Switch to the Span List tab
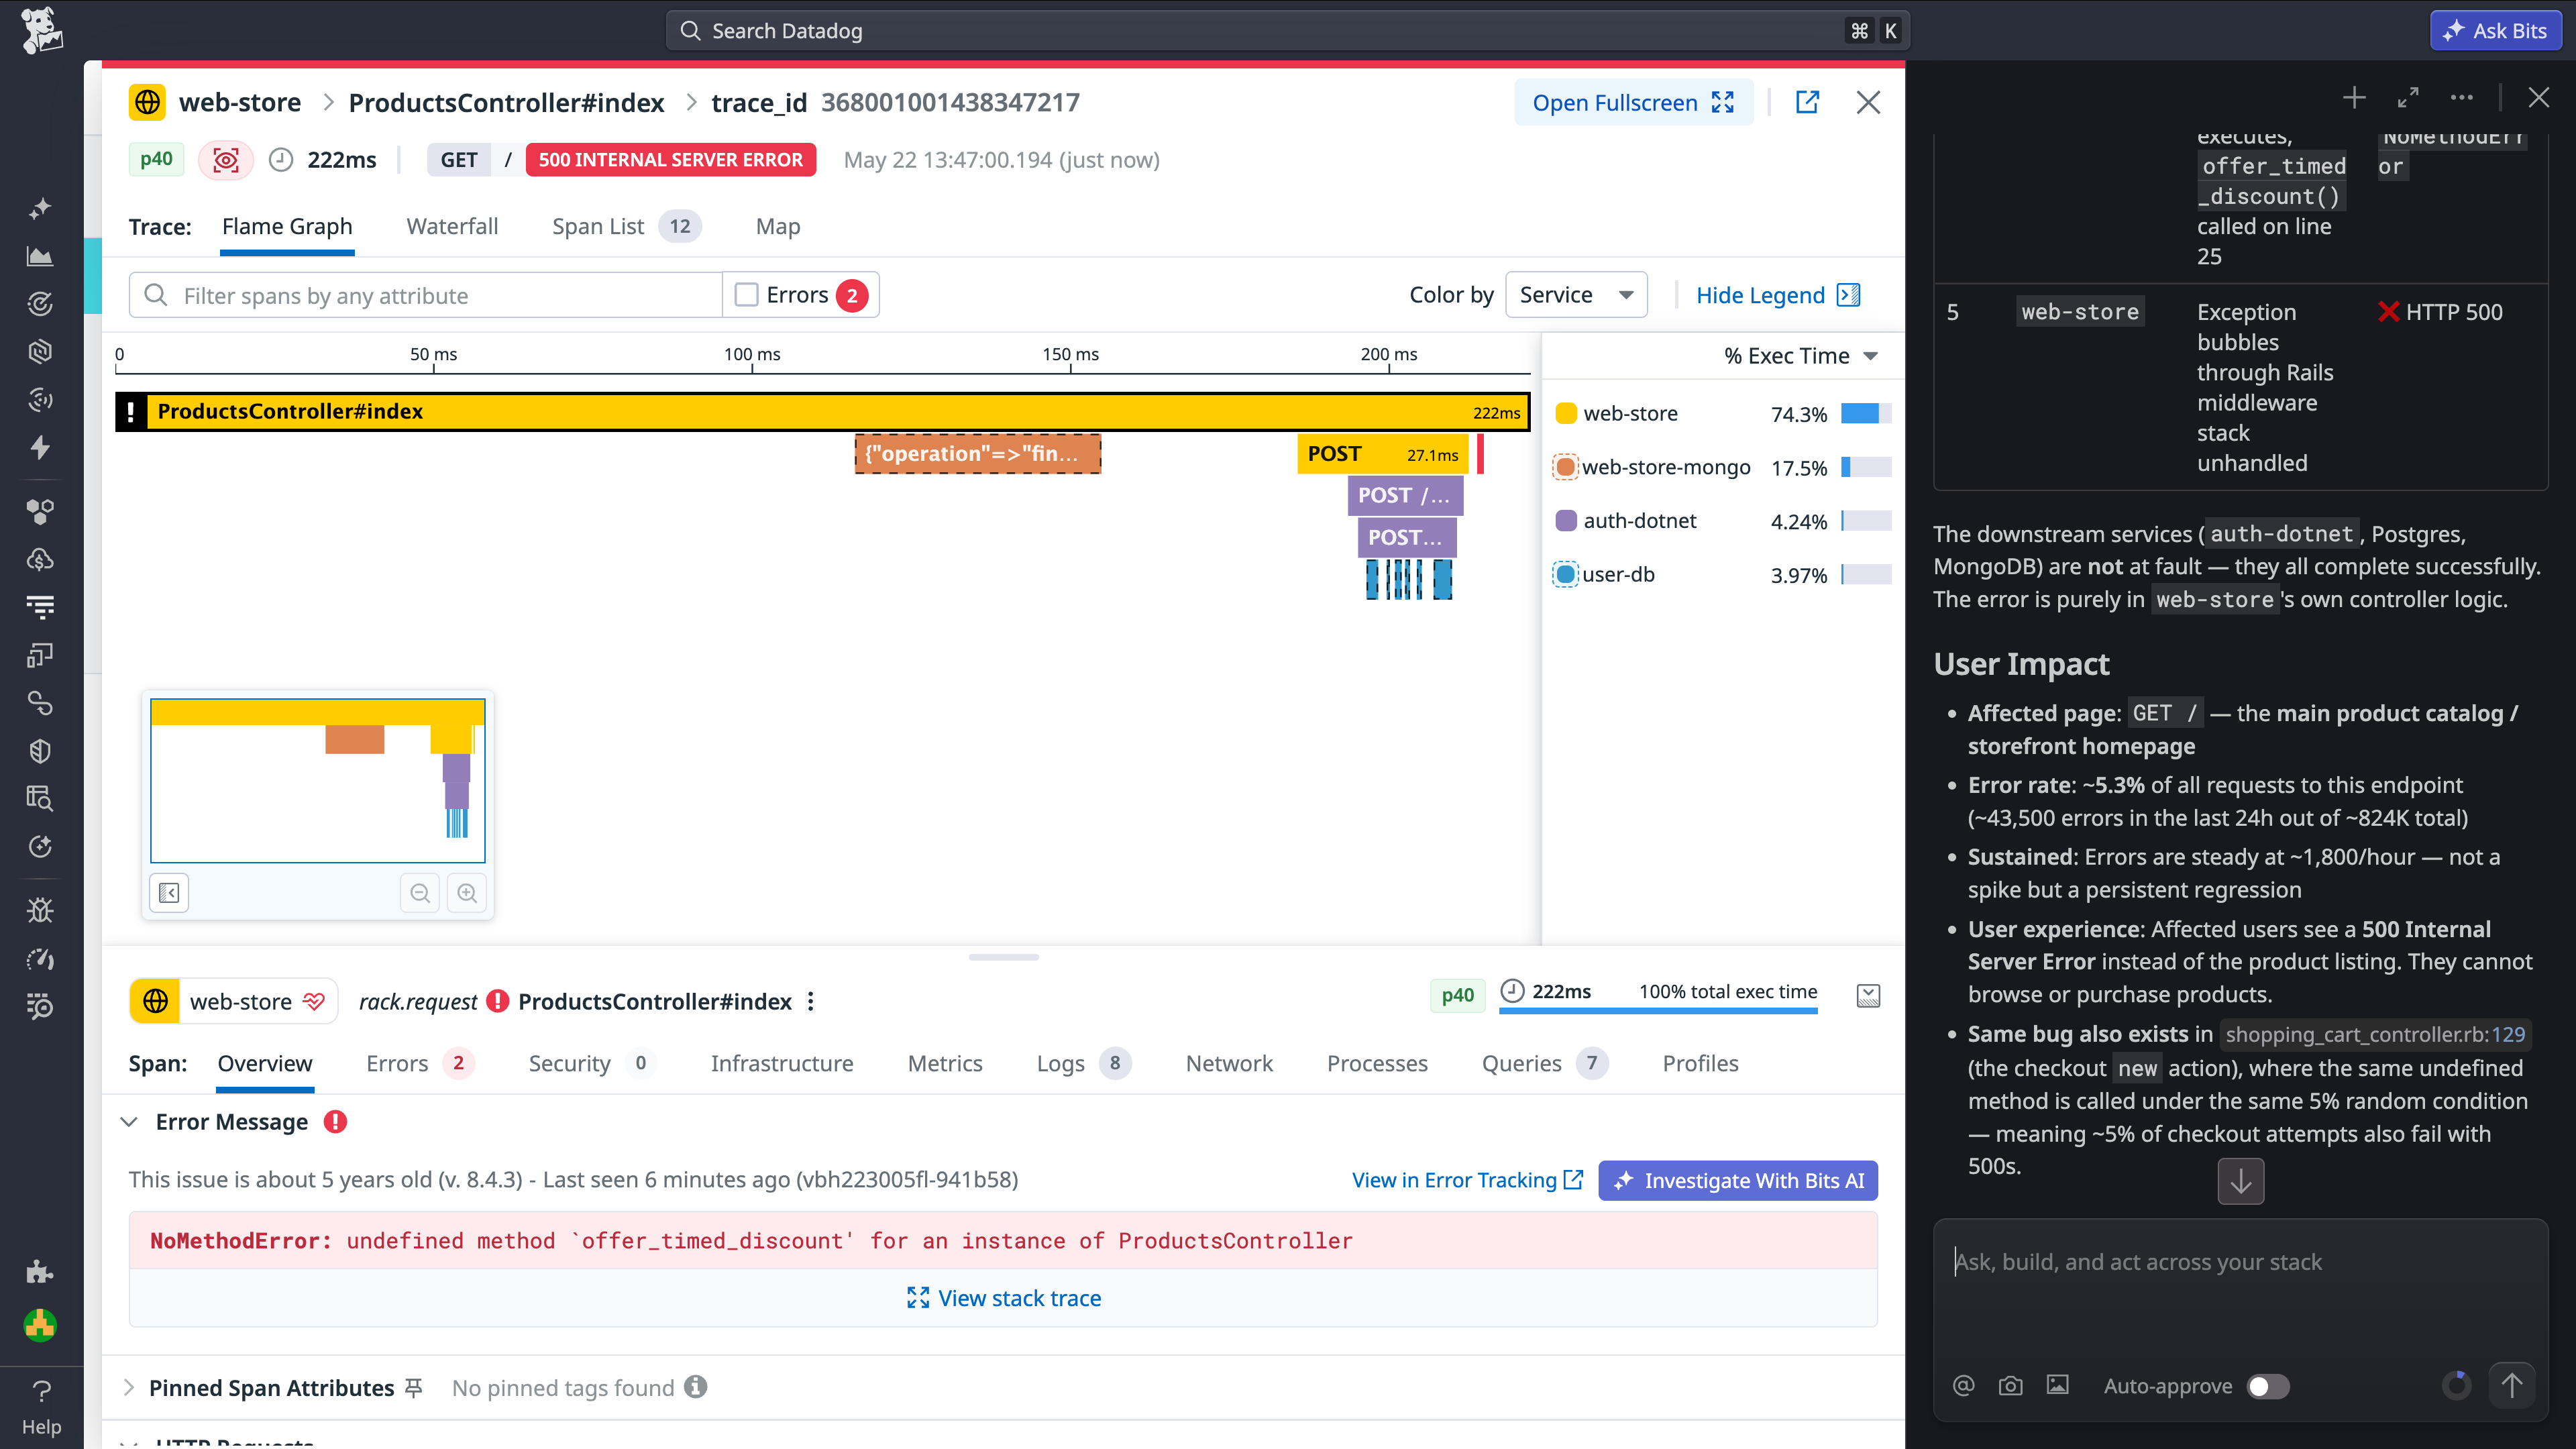 626,226
